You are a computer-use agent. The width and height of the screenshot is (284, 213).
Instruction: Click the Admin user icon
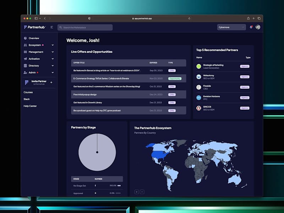[25, 73]
